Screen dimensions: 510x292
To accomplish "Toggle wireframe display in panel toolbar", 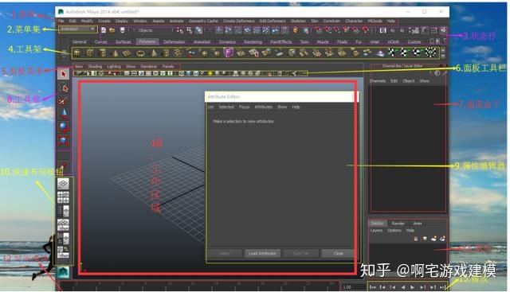I will click(181, 73).
